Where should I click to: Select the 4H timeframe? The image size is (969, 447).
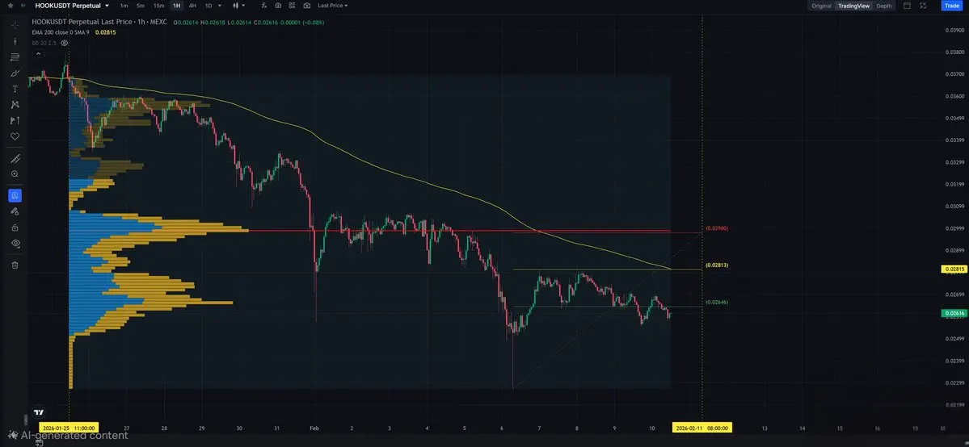193,6
